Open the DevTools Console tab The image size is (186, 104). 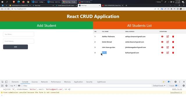pos(25,82)
